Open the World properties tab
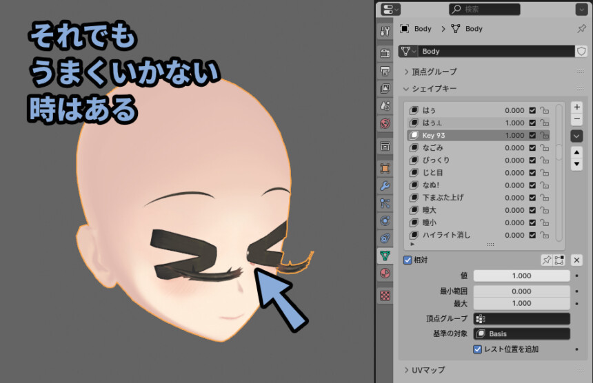 pyautogui.click(x=385, y=123)
